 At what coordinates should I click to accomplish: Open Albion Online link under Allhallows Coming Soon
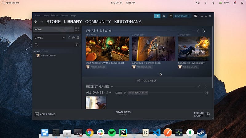pos(144,67)
